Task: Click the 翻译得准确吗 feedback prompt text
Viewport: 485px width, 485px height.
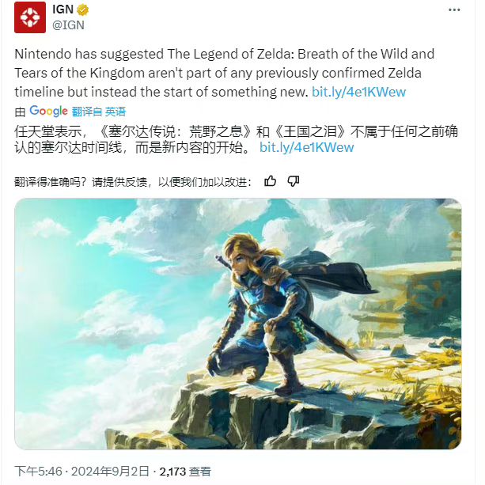Action: (132, 182)
